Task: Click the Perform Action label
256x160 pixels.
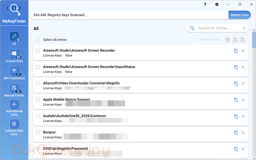Action: pyautogui.click(x=210, y=39)
